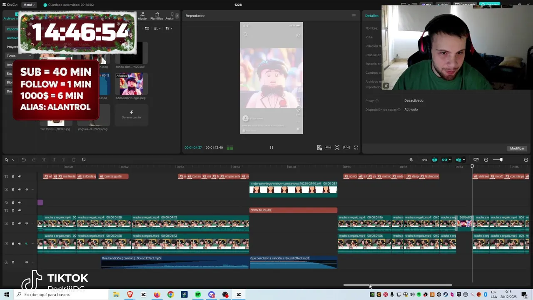This screenshot has height=300, width=533.
Task: Open the media sort order dropdown
Action: pyautogui.click(x=157, y=28)
